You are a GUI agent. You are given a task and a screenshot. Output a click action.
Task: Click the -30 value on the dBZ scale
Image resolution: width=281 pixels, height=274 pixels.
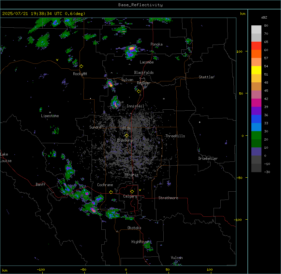267,172
